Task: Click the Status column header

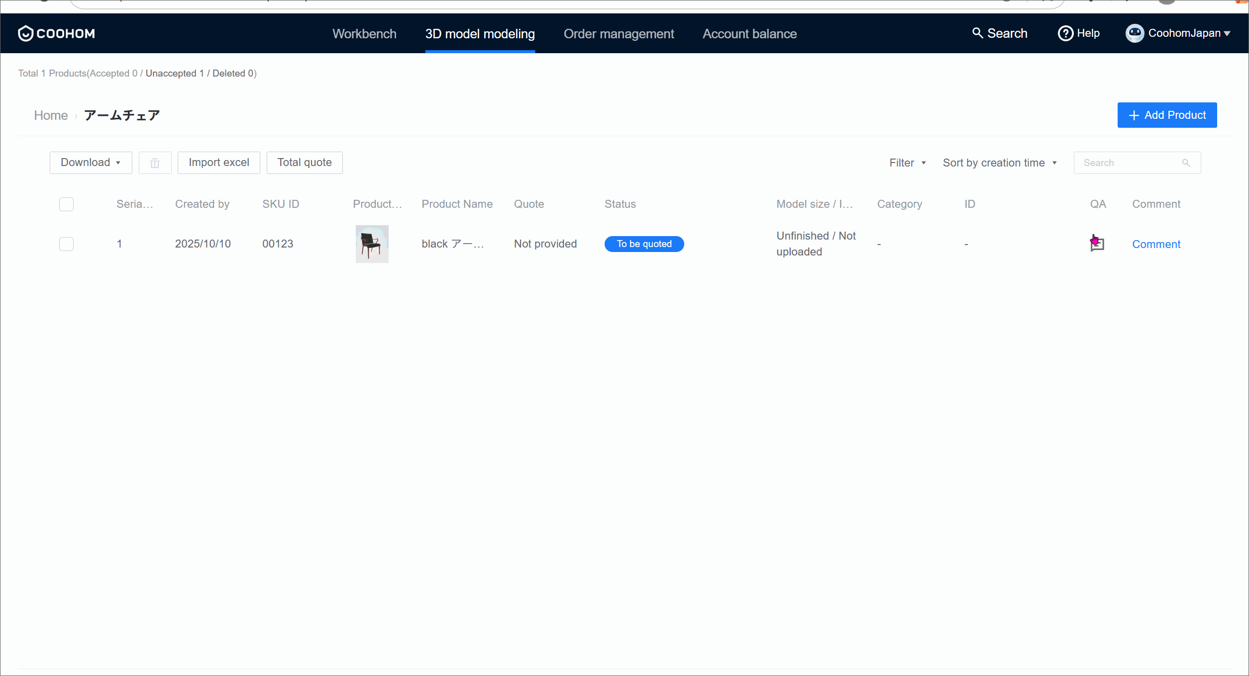Action: pyautogui.click(x=620, y=204)
